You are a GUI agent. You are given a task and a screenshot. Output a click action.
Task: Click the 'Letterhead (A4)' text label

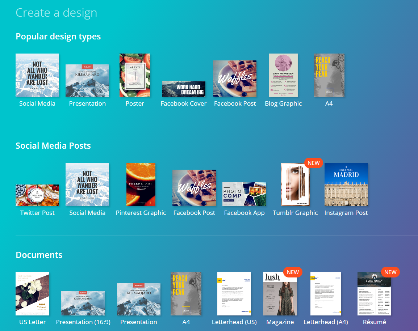[x=326, y=322]
